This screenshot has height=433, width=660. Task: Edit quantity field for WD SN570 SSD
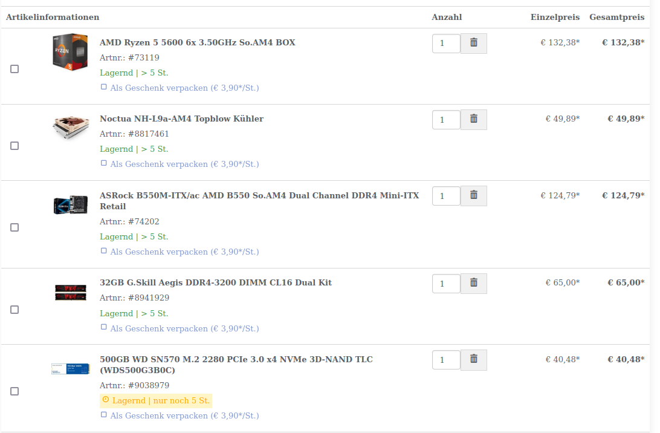(x=446, y=360)
